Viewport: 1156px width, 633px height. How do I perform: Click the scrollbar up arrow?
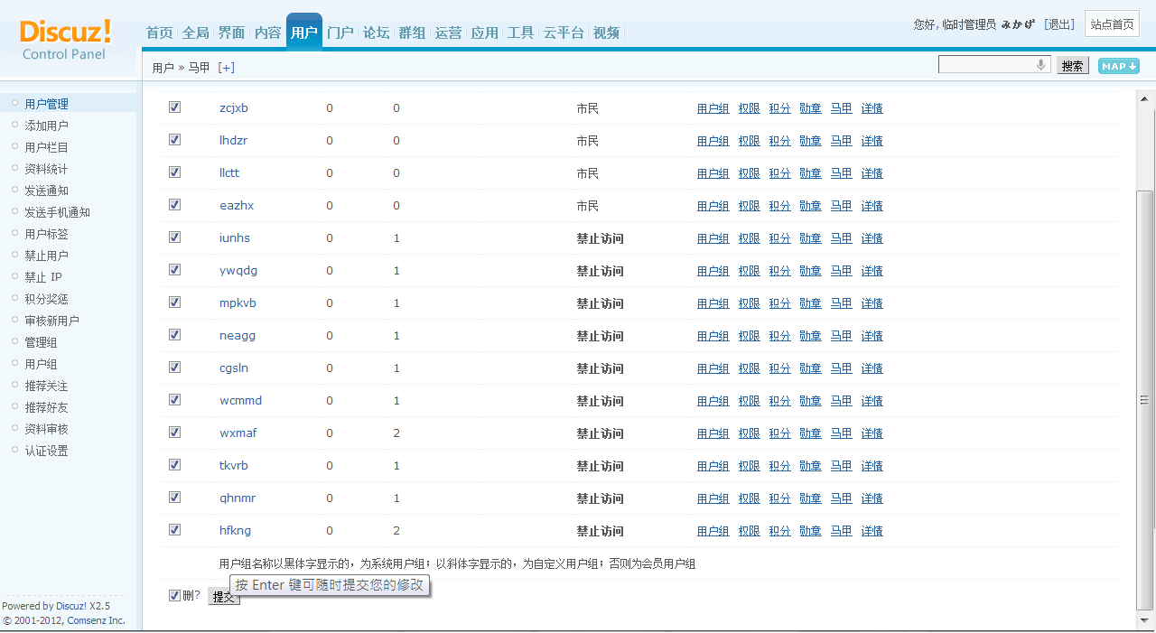point(1145,98)
